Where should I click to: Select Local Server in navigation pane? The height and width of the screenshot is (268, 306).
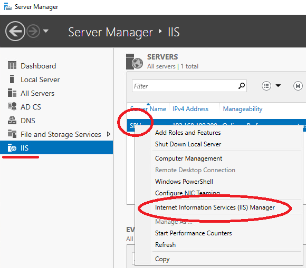40,80
